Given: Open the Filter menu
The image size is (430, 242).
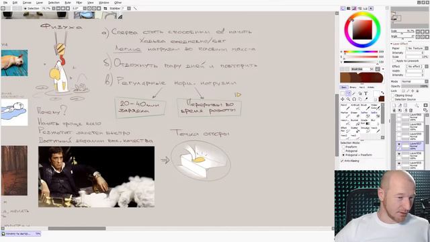Looking at the screenshot, I should point(79,3).
